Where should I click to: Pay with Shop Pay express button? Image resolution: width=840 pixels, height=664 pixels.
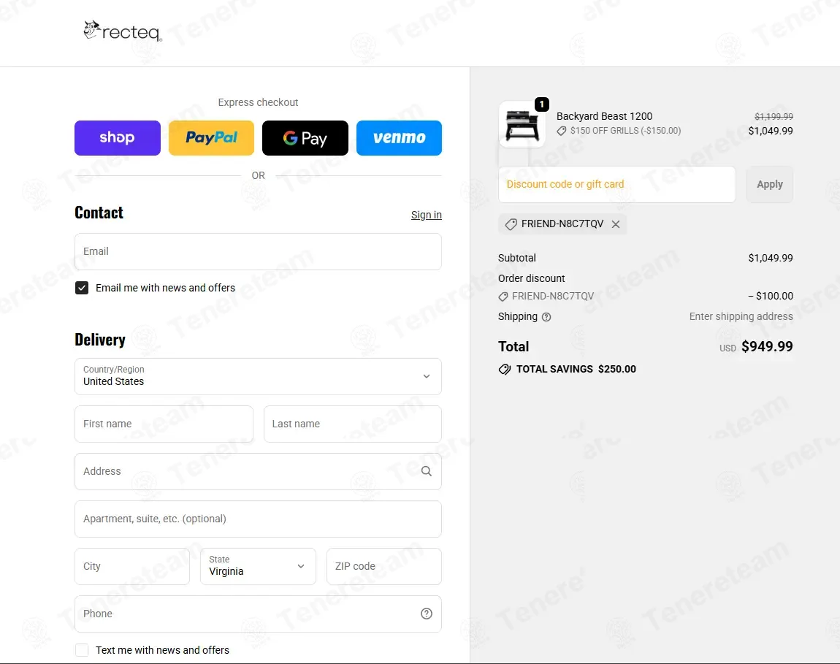118,138
